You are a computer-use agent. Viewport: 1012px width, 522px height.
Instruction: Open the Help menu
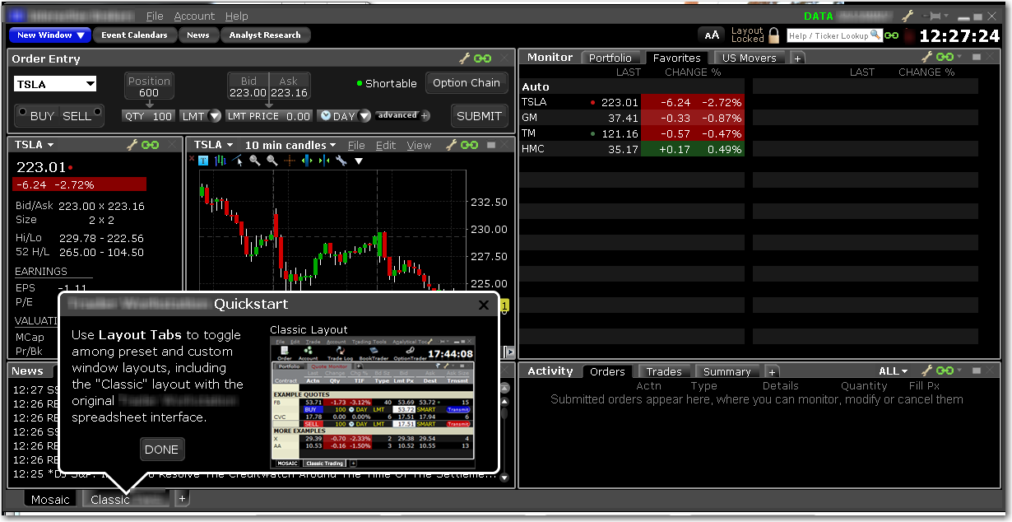(236, 16)
